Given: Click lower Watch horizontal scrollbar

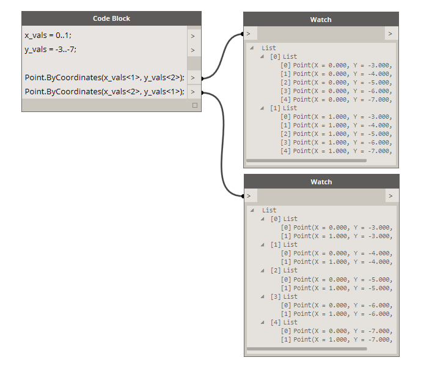Looking at the screenshot, I should [x=307, y=349].
